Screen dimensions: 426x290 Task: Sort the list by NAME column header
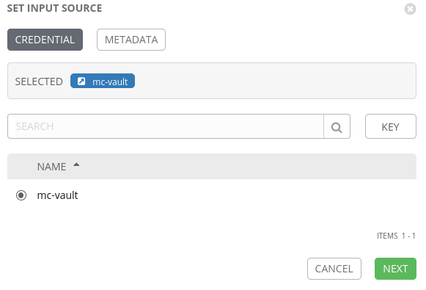coord(51,167)
